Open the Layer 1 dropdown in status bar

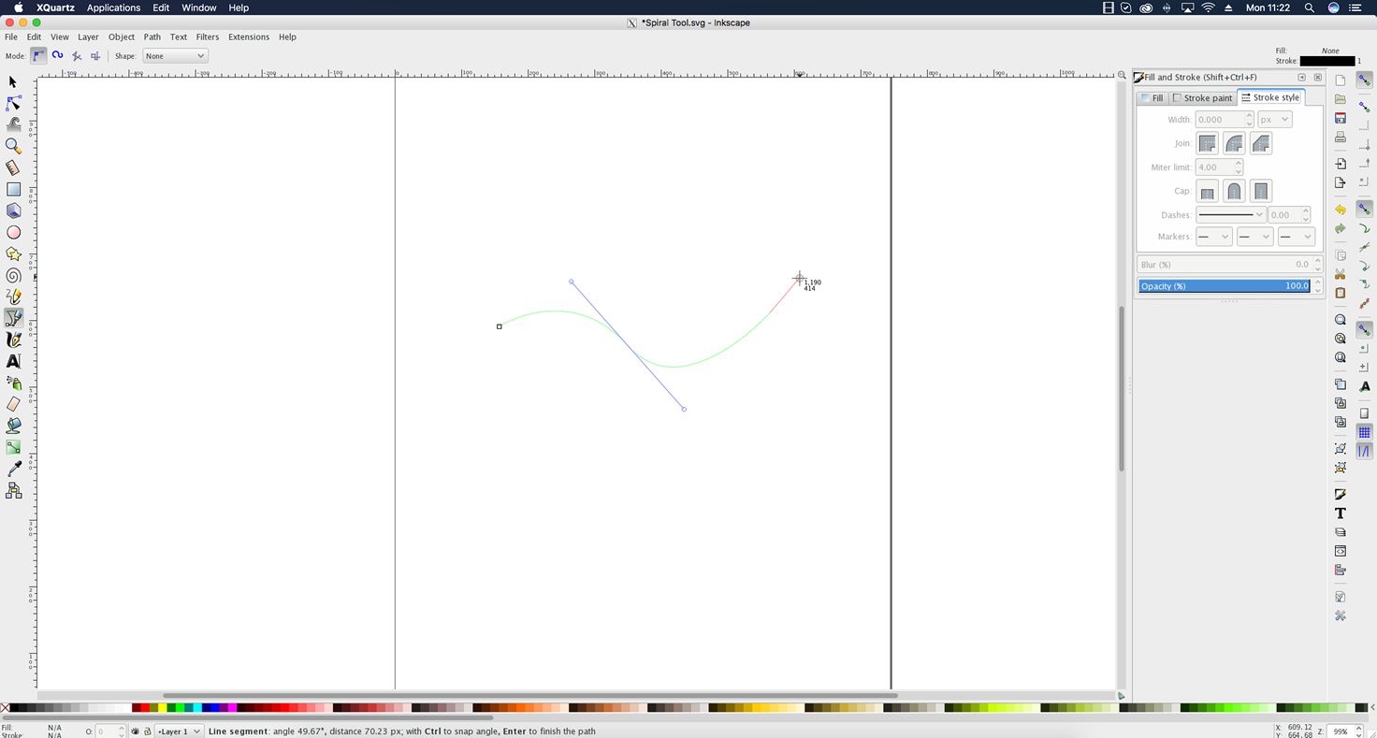click(x=180, y=731)
